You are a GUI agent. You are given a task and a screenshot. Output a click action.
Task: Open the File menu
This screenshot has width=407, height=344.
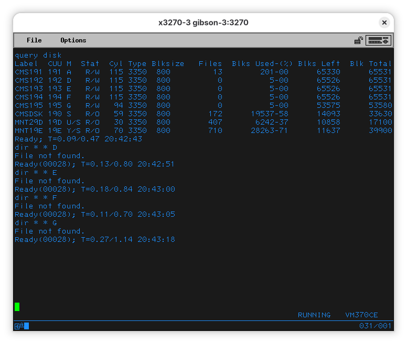34,40
